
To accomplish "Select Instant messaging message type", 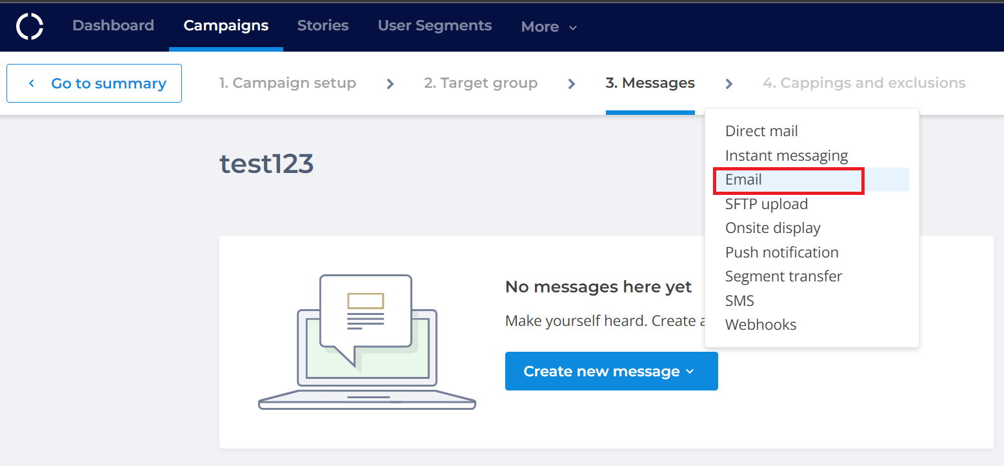I will point(786,156).
